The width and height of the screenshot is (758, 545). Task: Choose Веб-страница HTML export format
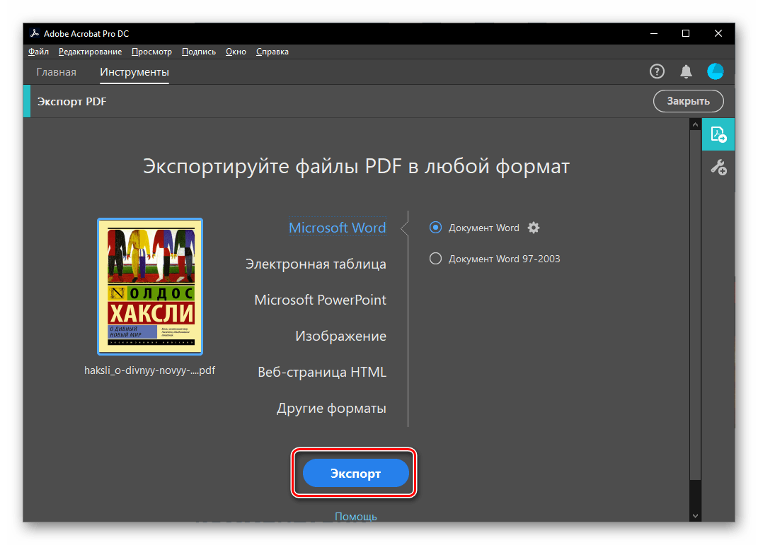(322, 373)
